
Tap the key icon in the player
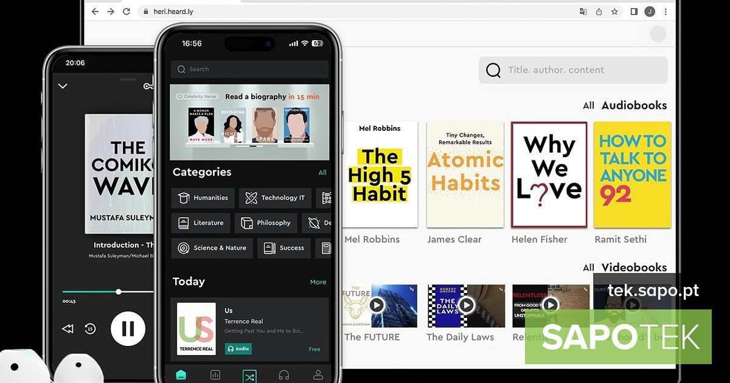point(148,86)
